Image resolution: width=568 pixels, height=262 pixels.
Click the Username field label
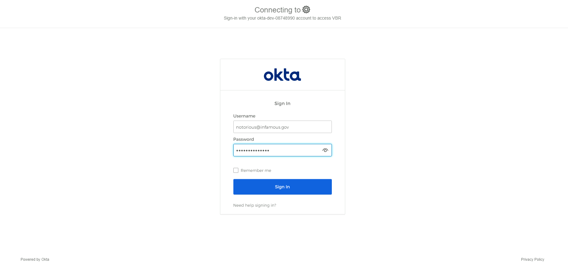[244, 116]
